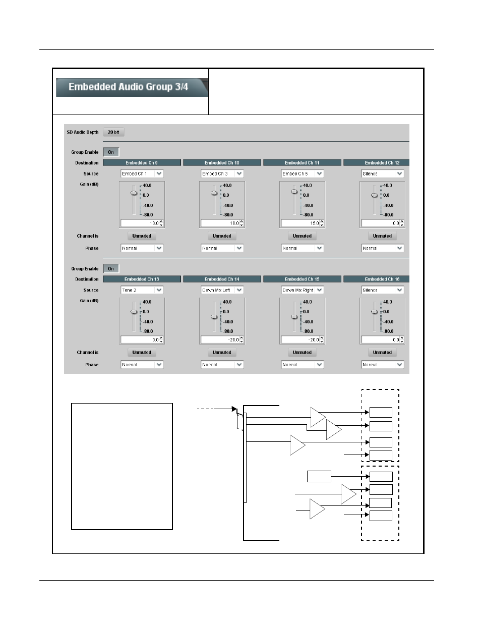
Task: Toggle Unmuted button for Embedded Ch 15
Action: pyautogui.click(x=302, y=353)
